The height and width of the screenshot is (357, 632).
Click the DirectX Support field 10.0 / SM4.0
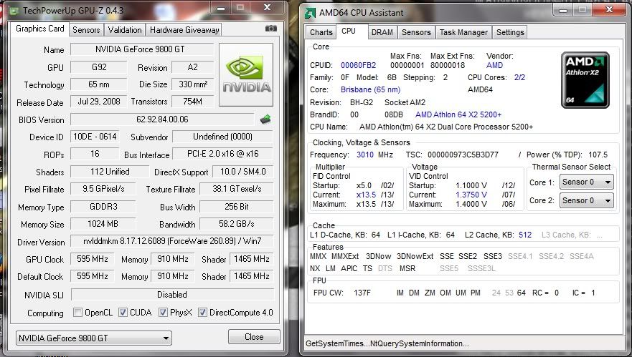pyautogui.click(x=242, y=172)
